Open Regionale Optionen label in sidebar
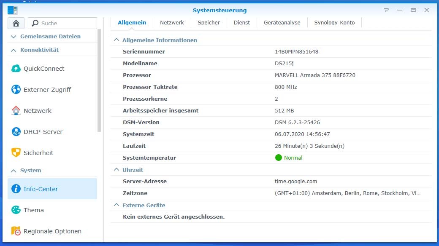Viewport: 439px width, 246px height. 53,231
